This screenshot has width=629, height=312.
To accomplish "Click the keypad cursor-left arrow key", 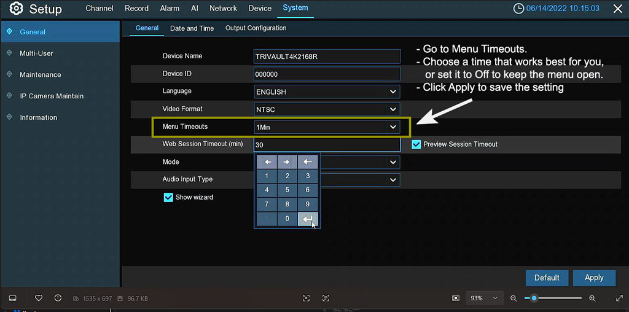I will 267,162.
